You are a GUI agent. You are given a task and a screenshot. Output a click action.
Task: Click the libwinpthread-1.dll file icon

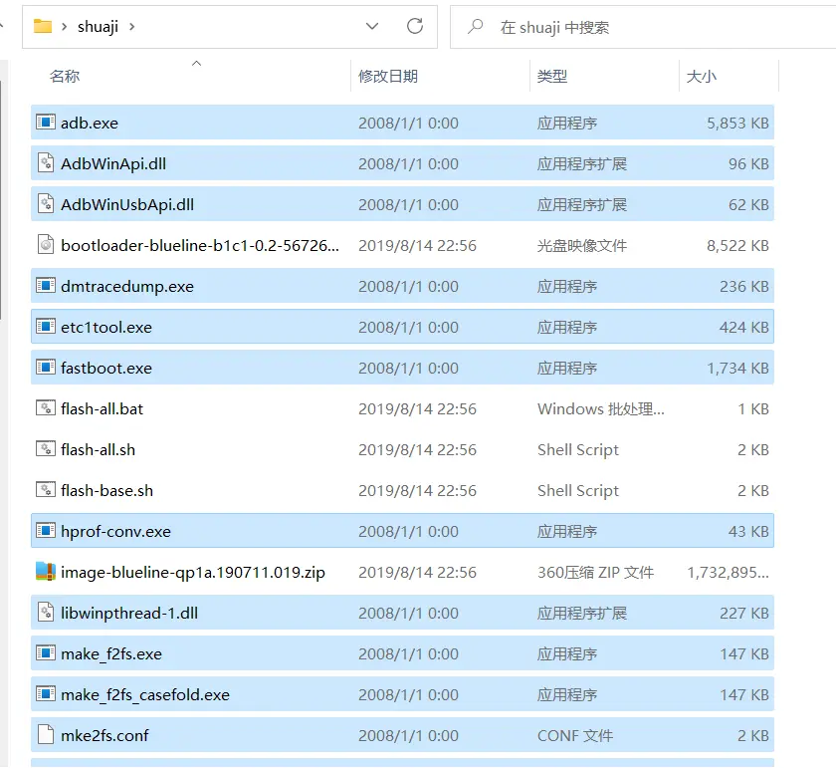[46, 613]
